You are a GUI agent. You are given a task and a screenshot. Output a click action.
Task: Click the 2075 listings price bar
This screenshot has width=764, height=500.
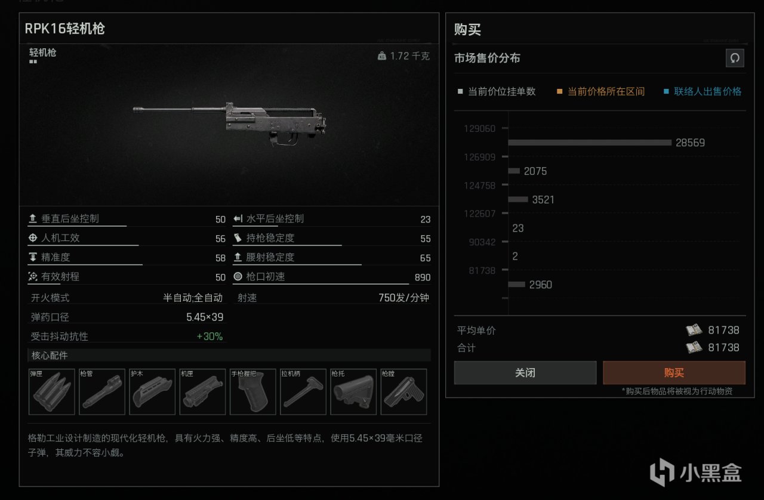pos(513,171)
